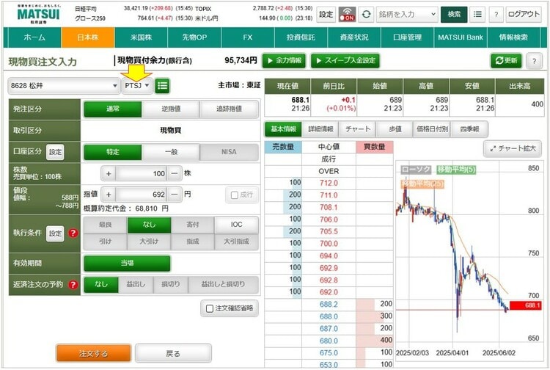
Task: Toggle the red wifi ON streaming icon
Action: [x=347, y=15]
